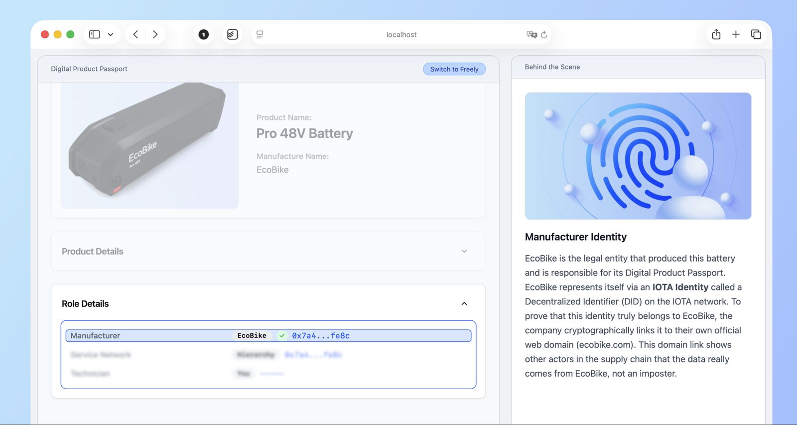Click the Manufacture Name label
Viewport: 797px width, 425px height.
(x=293, y=156)
